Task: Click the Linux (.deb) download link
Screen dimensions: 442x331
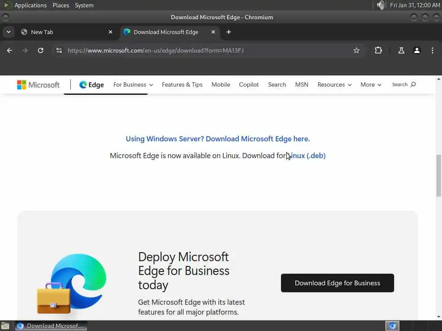Action: (x=306, y=156)
